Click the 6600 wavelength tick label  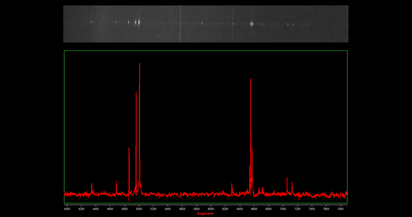(x=254, y=209)
